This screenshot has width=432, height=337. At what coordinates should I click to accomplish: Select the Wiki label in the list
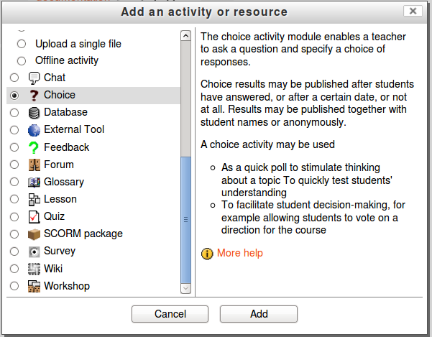click(53, 269)
